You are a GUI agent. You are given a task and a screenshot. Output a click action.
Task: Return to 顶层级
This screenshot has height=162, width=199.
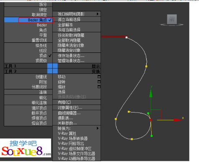point(28,60)
